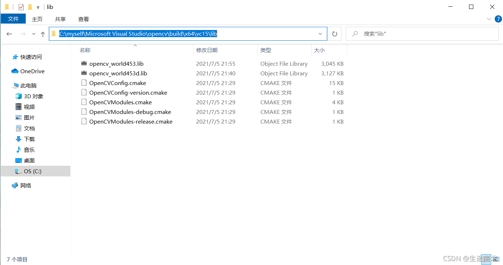Viewport: 503px width, 265px height.
Task: Click the 2021/7/5 21:55 date cell
Action: pyautogui.click(x=216, y=64)
